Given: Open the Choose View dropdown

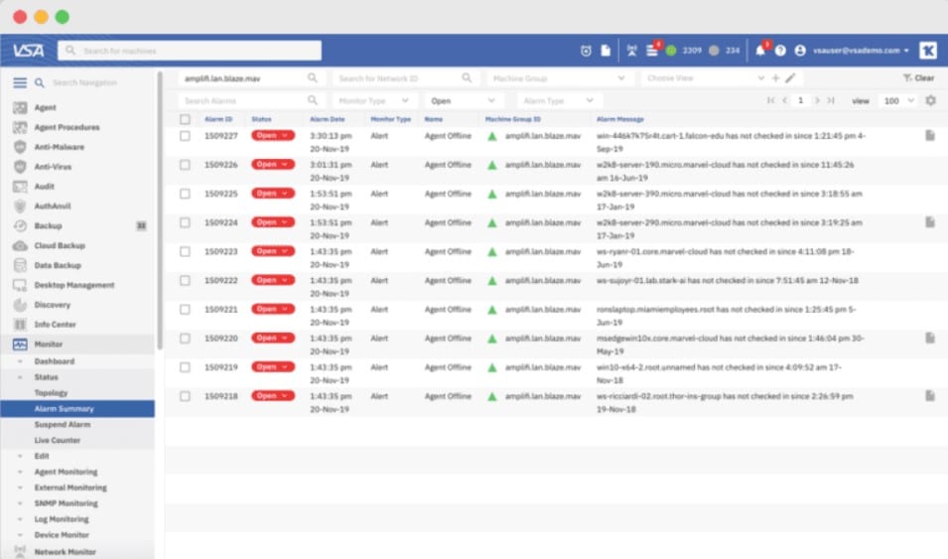Looking at the screenshot, I should pyautogui.click(x=705, y=78).
